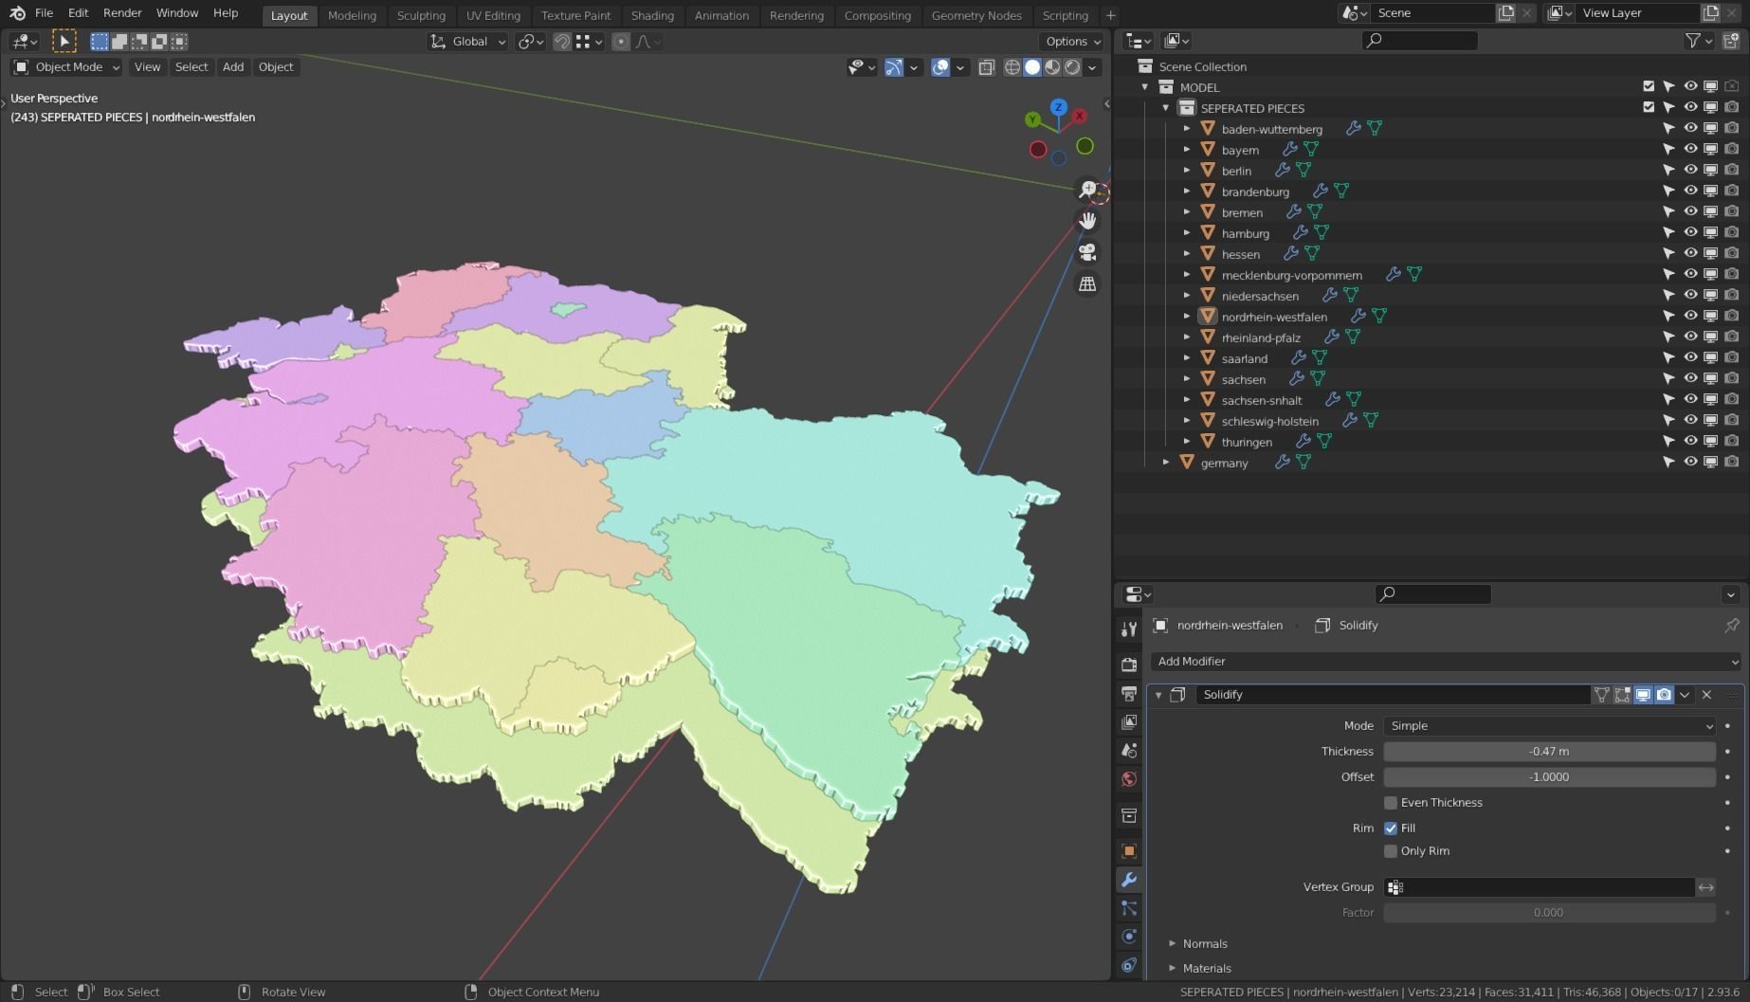The width and height of the screenshot is (1750, 1002).
Task: Open the Options dropdown
Action: pos(1073,42)
